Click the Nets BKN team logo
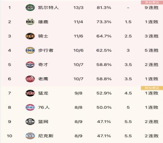 [30, 122]
